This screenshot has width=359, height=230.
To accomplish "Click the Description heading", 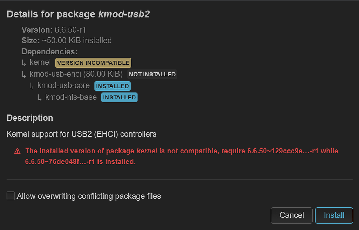I will [30, 118].
